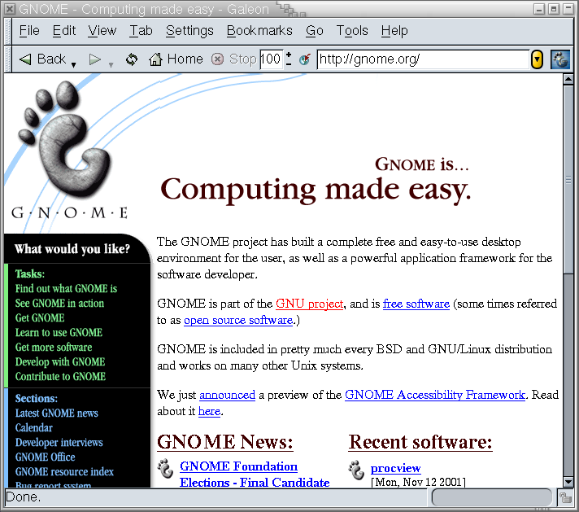Open 'Get more software'
The width and height of the screenshot is (579, 512).
[x=54, y=348]
